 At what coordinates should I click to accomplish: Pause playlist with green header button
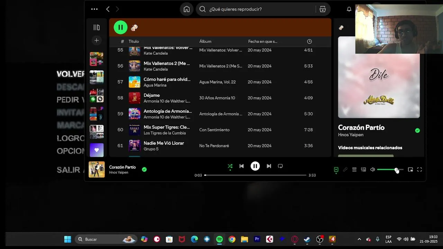[x=120, y=27]
